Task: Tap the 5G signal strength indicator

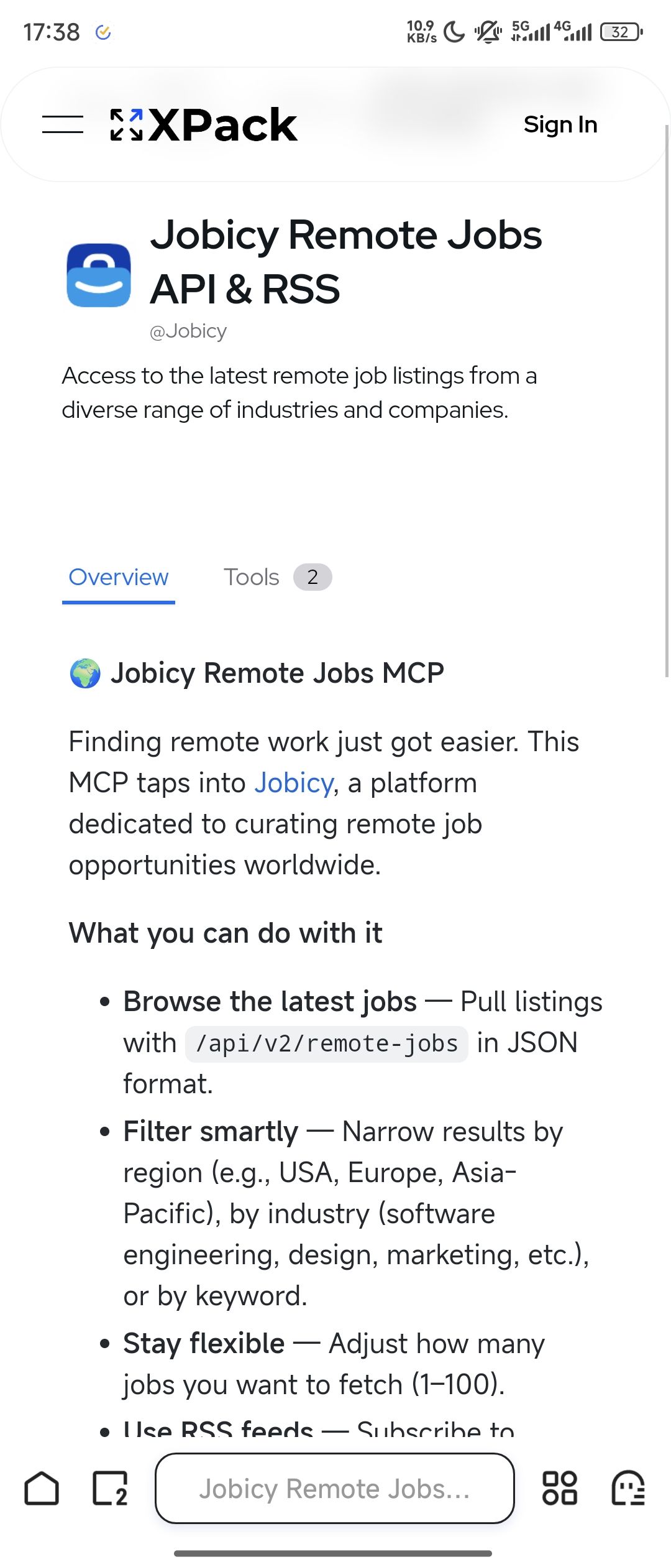Action: coord(531,31)
